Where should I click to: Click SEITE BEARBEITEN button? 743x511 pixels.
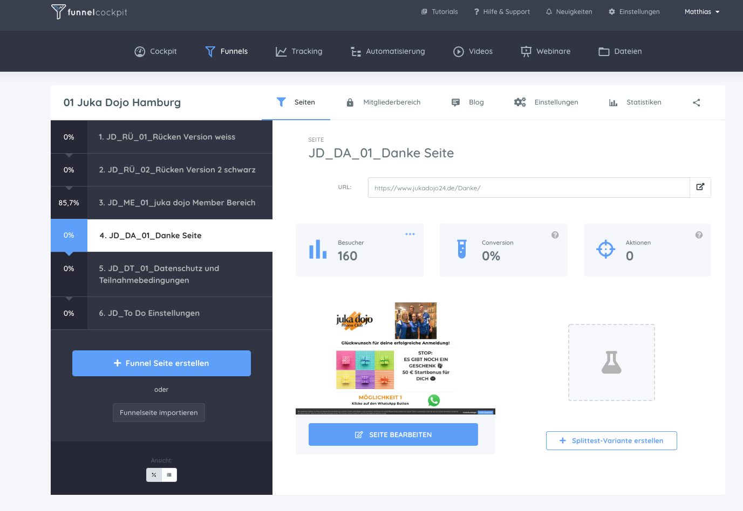pos(393,434)
